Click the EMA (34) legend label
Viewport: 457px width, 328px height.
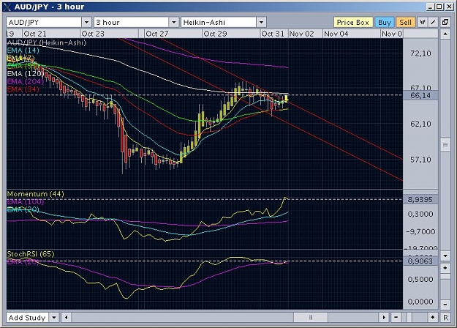click(23, 89)
